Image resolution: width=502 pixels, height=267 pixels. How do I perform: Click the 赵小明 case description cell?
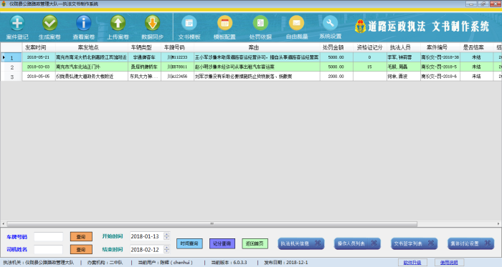(x=257, y=67)
